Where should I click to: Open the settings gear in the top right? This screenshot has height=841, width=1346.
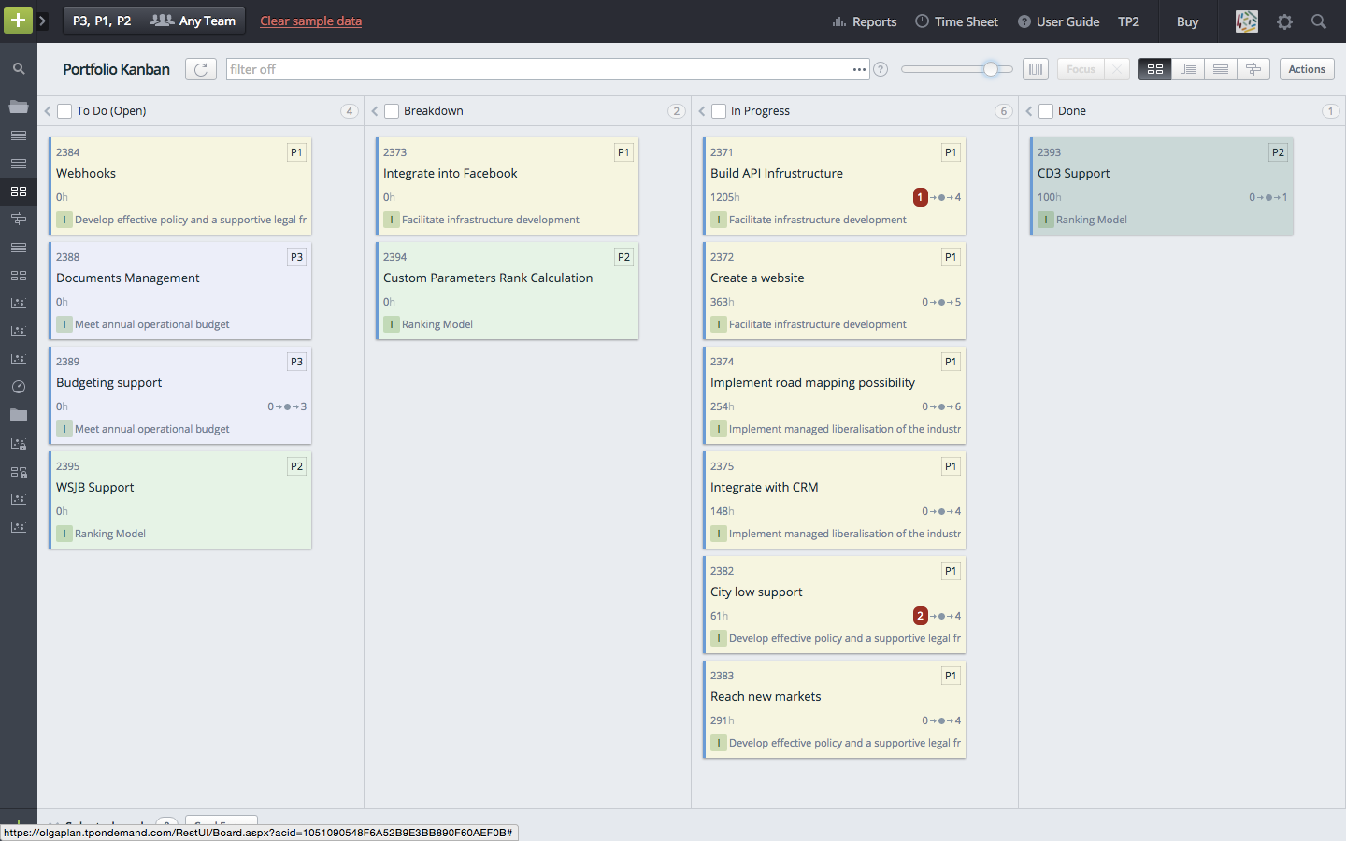(1284, 21)
